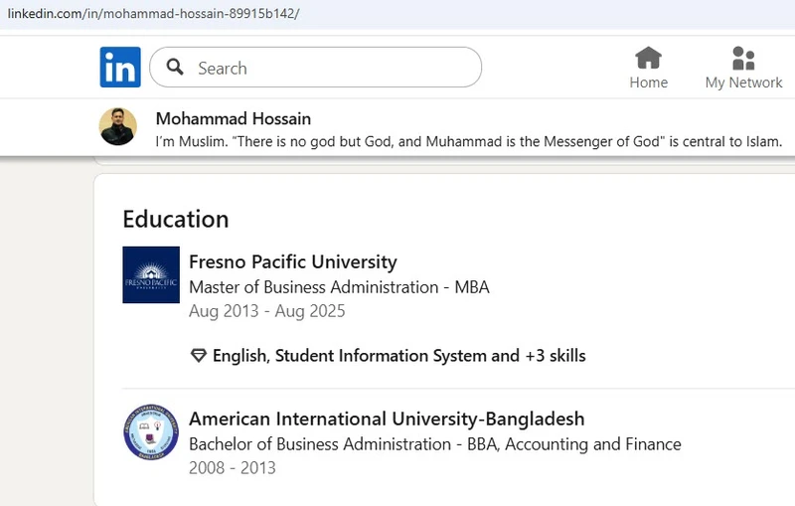Click the Mohammad Hossain name heading
The height and width of the screenshot is (506, 795).
click(x=234, y=118)
